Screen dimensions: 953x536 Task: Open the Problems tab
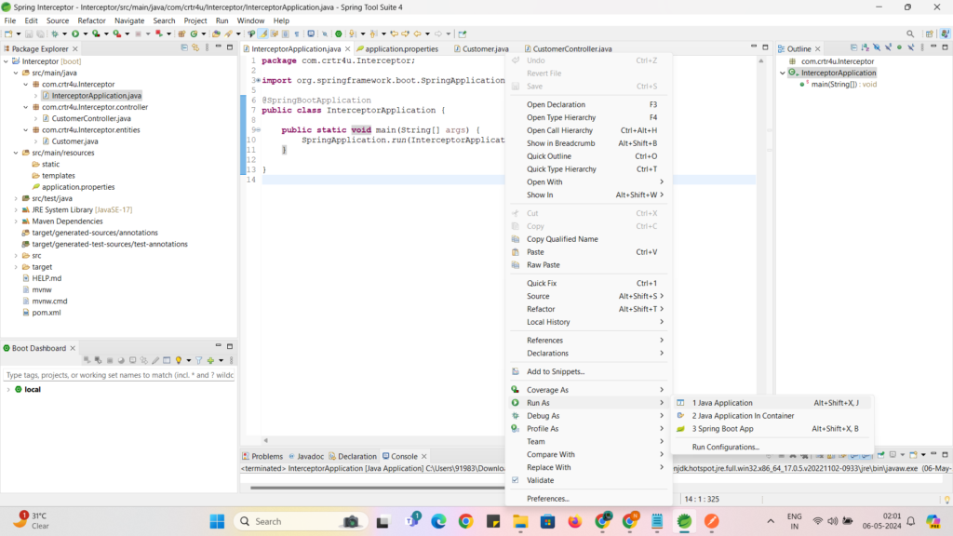pos(262,456)
